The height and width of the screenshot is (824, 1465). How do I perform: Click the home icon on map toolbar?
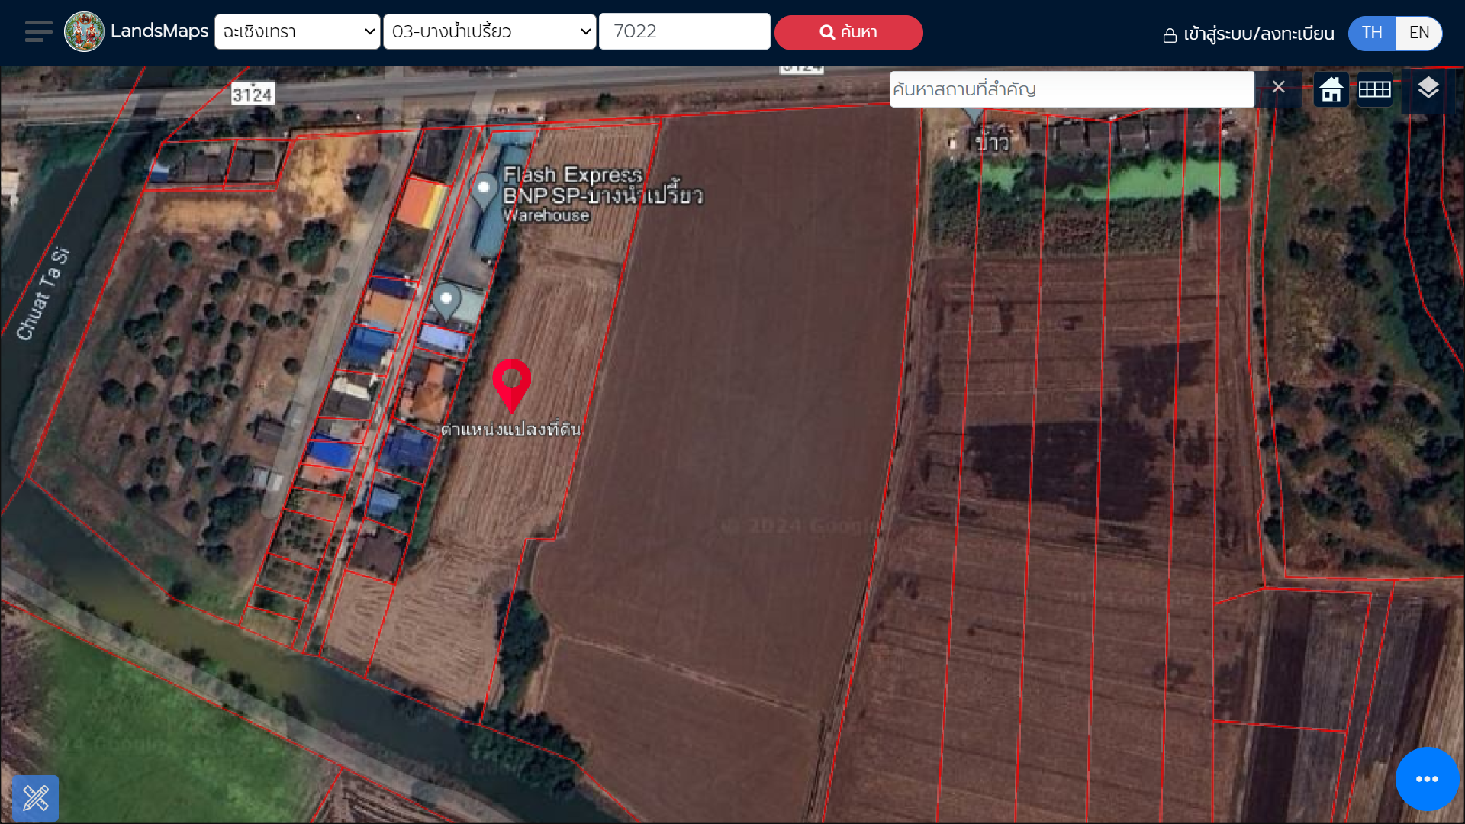(1331, 89)
